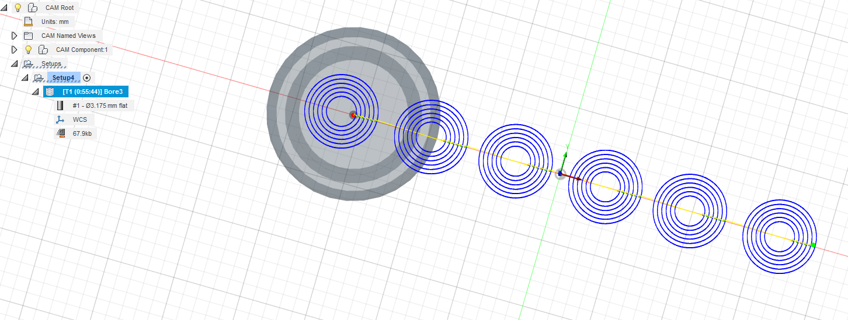Select the CAM Named Views label
The height and width of the screenshot is (320, 848).
pos(68,36)
